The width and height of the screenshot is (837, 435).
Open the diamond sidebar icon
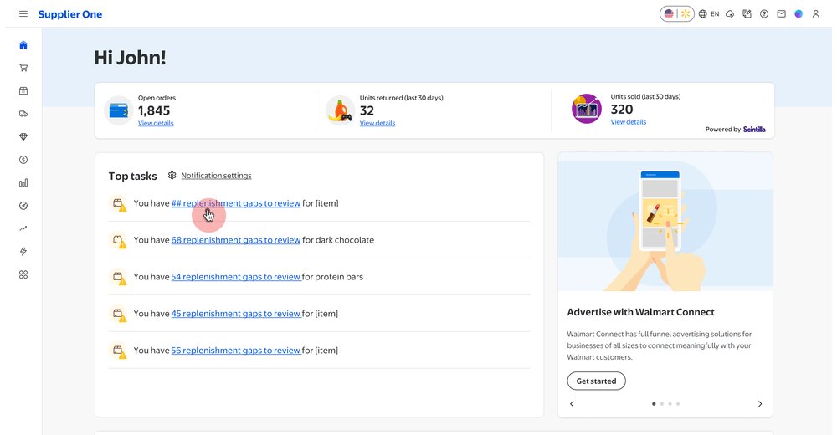[23, 136]
